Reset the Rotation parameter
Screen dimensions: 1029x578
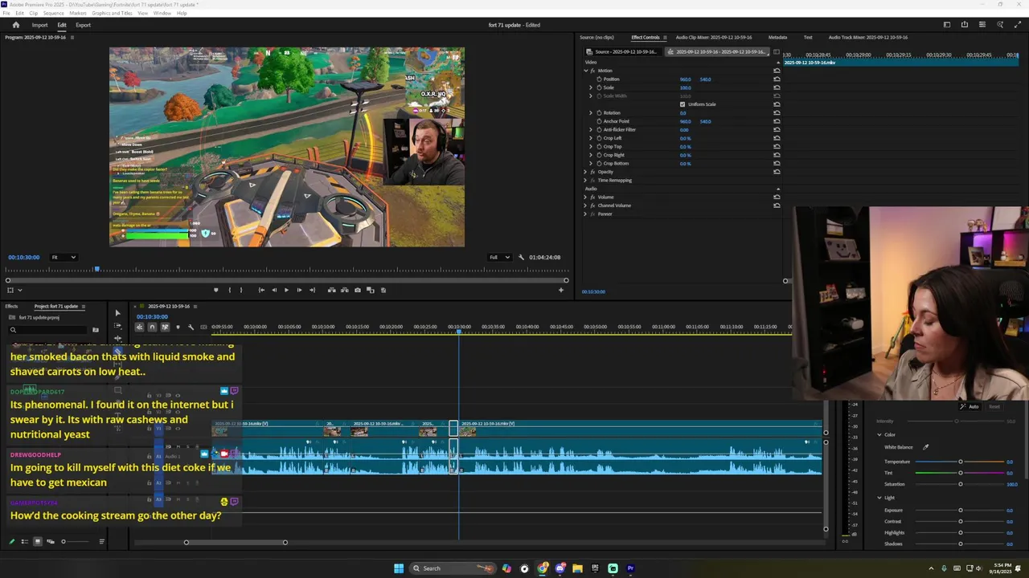tap(777, 113)
